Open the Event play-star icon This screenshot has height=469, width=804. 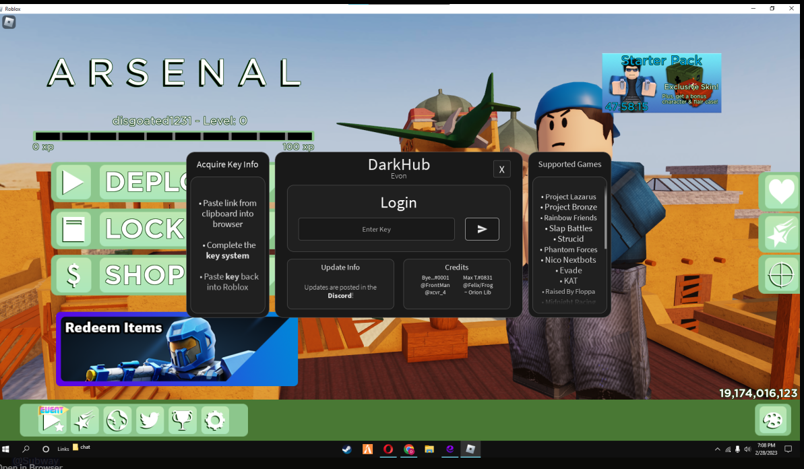click(x=52, y=420)
